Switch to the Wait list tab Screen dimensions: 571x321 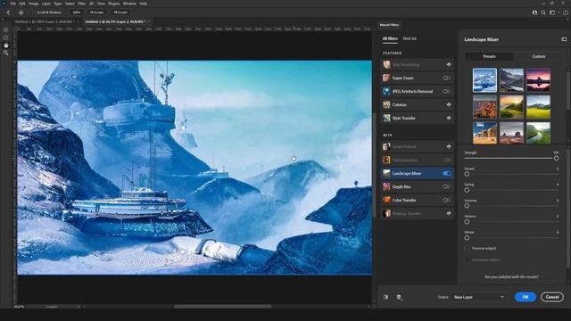pyautogui.click(x=410, y=38)
